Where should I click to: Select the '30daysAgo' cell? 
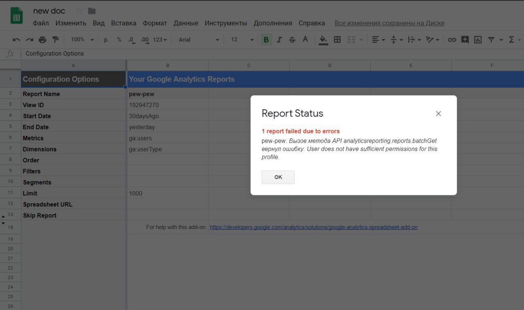pos(168,116)
